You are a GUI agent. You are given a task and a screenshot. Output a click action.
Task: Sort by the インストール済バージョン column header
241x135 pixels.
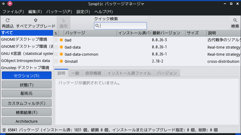(134, 33)
